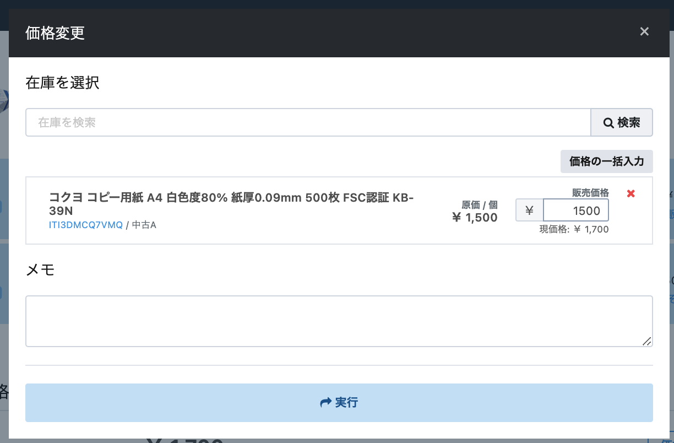Click the メモ heading
Screen dimensions: 674x443
[x=40, y=270]
